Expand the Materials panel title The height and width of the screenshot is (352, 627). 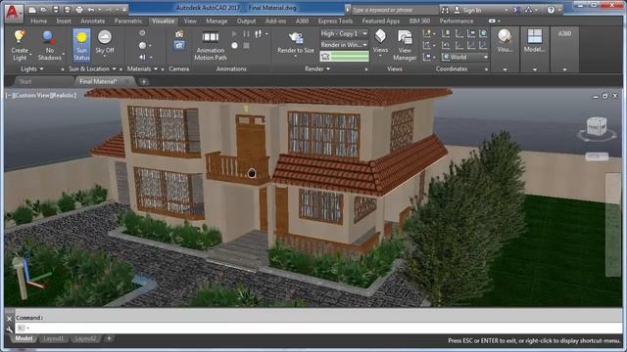[x=142, y=69]
